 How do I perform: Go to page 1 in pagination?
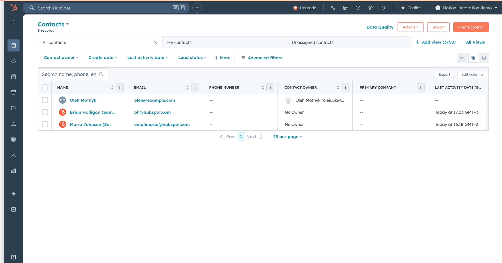tap(241, 137)
